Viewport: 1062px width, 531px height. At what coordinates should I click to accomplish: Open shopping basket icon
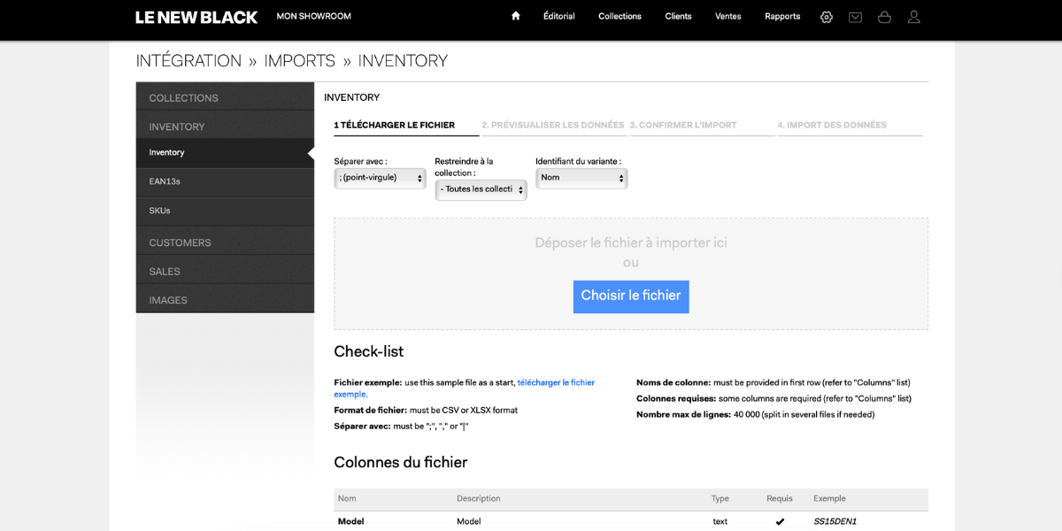pos(884,17)
